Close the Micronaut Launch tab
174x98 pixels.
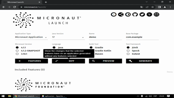(x=39, y=2)
